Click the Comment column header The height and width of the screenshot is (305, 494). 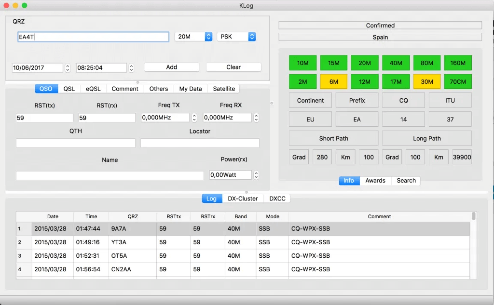click(379, 216)
